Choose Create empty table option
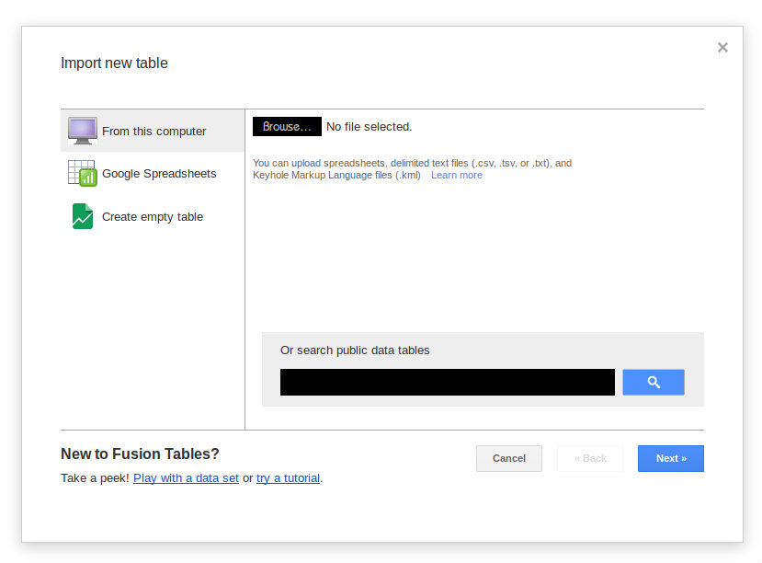762x563 pixels. click(153, 216)
